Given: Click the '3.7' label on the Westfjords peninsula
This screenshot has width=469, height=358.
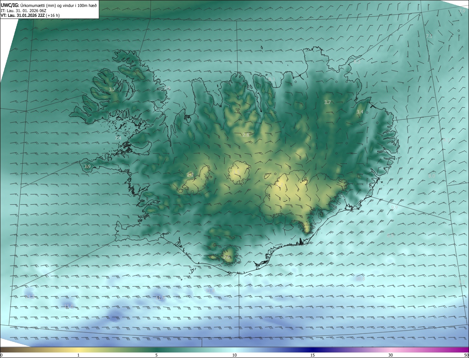Looking at the screenshot, I should coord(112,89).
